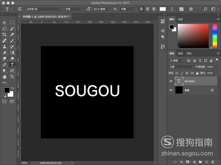Select the History Brush tool

pyautogui.click(x=12, y=47)
